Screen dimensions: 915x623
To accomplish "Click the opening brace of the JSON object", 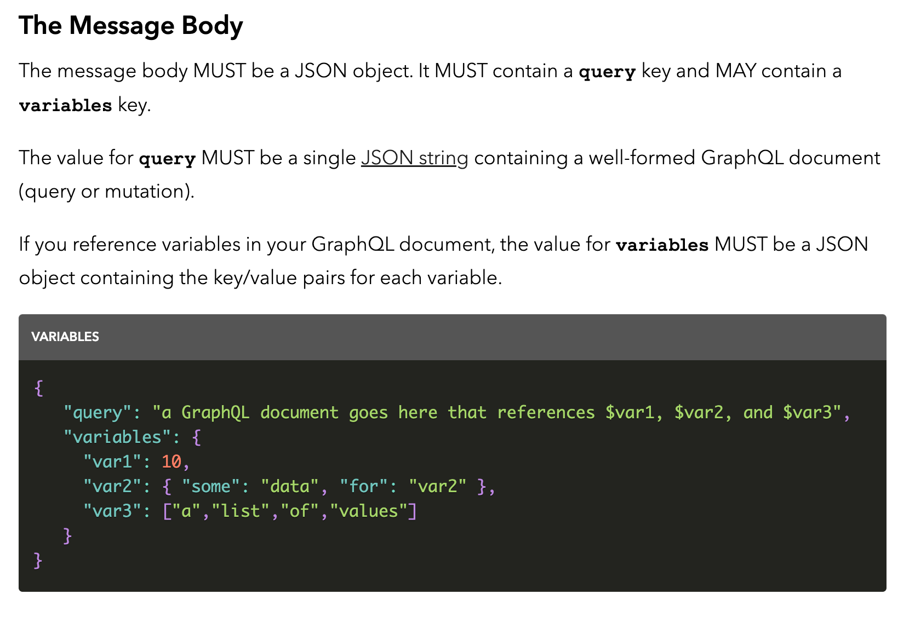I will (38, 387).
